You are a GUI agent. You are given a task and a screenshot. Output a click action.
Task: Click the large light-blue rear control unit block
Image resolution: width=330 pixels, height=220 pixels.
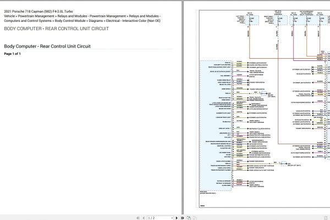(x=216, y=126)
